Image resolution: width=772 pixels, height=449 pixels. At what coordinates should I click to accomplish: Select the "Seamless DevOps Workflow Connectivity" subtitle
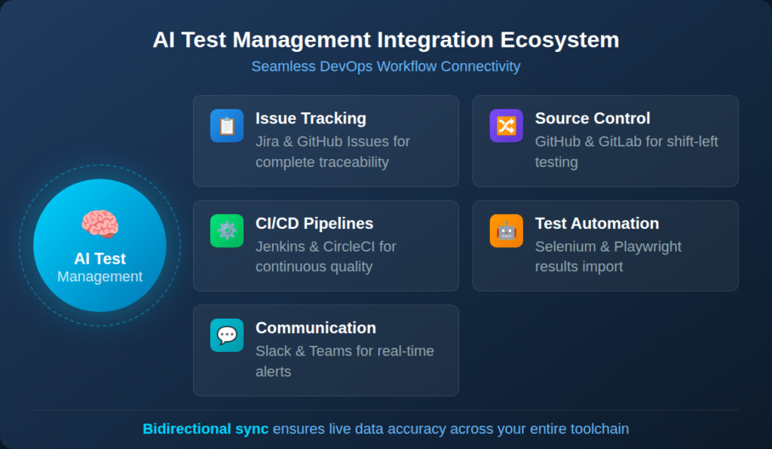pyautogui.click(x=385, y=66)
